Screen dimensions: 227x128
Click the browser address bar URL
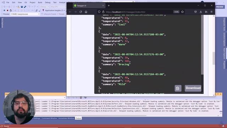click(126, 12)
